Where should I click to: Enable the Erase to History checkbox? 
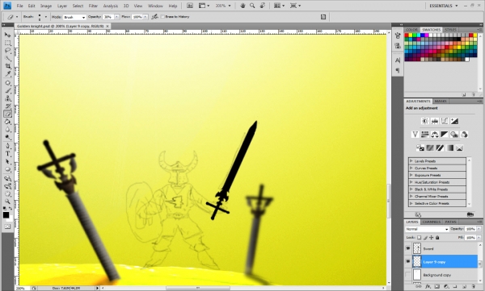[x=162, y=17]
